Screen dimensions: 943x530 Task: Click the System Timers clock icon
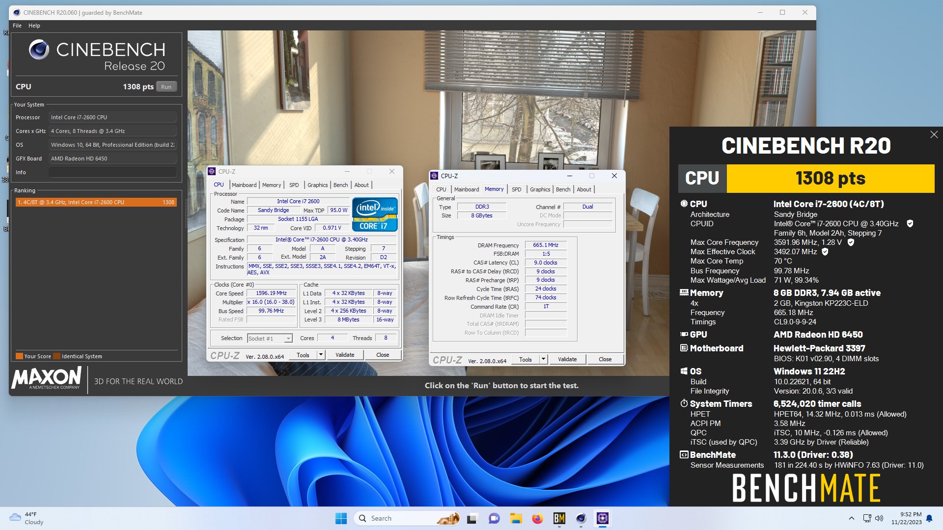pyautogui.click(x=684, y=403)
